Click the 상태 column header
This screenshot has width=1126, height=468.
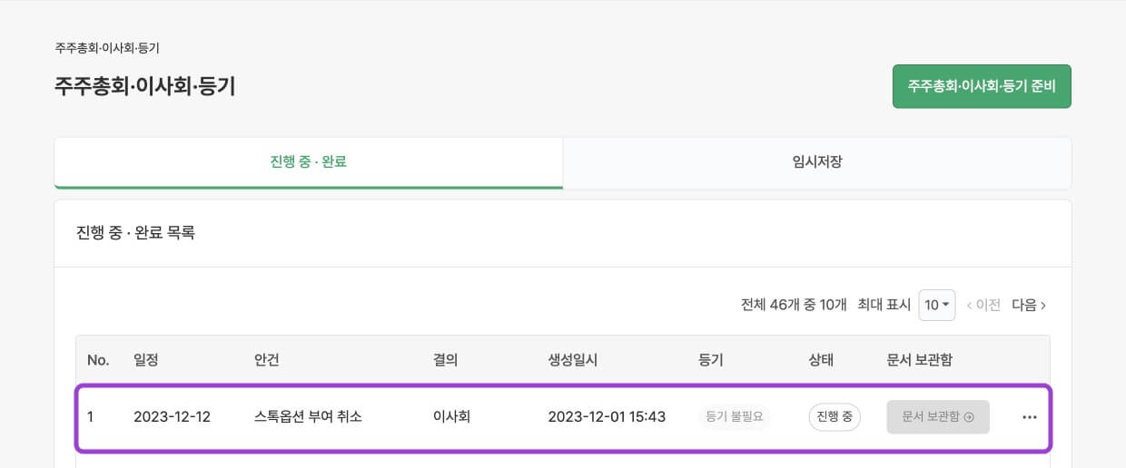tap(820, 360)
